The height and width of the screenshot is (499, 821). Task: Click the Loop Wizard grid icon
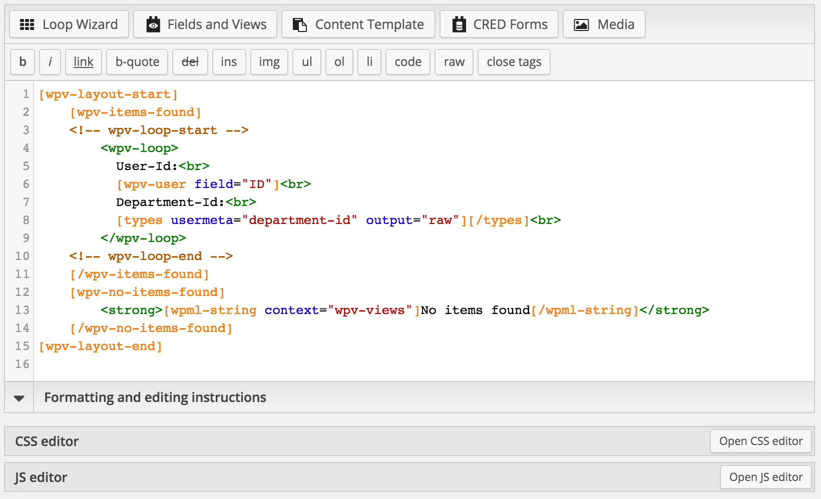click(27, 24)
